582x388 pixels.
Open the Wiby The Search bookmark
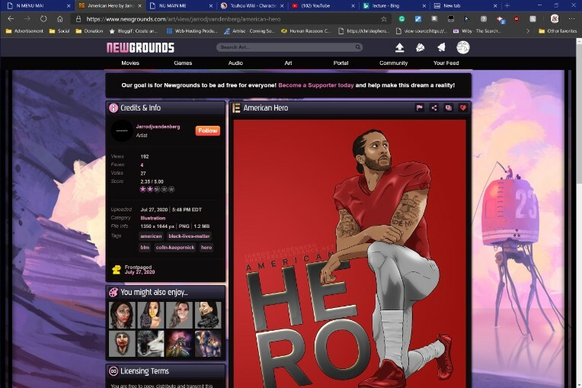pyautogui.click(x=478, y=31)
